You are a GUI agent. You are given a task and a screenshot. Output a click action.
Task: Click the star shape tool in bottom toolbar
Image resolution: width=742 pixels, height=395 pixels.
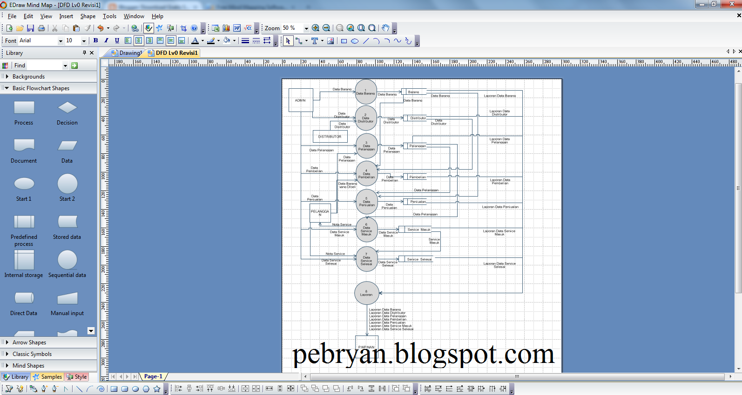(x=157, y=389)
